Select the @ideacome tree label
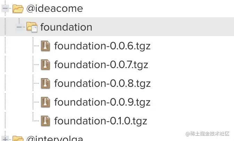Screen dimensions: 234x141 point(55,9)
